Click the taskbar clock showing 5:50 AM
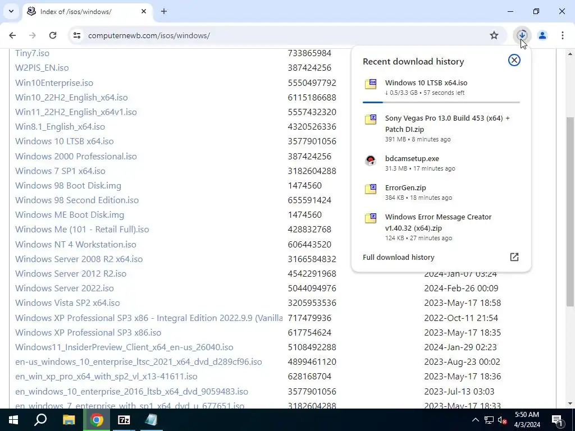 (527, 420)
